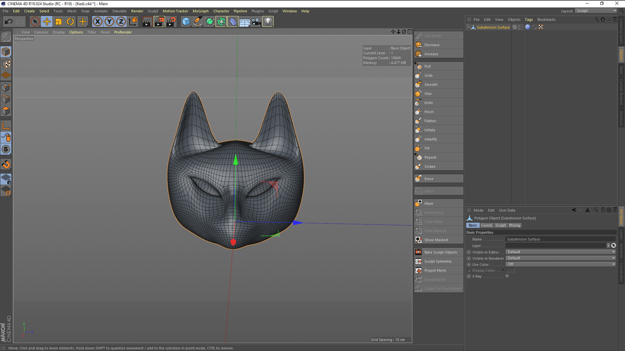Click the Name input field
The width and height of the screenshot is (625, 351).
[x=560, y=239]
